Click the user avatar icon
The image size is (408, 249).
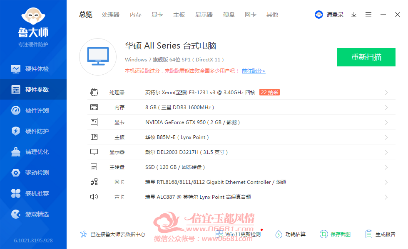[319, 15]
